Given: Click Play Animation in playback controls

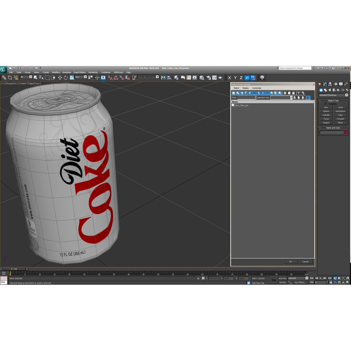Looking at the screenshot, I should pyautogui.click(x=320, y=278).
